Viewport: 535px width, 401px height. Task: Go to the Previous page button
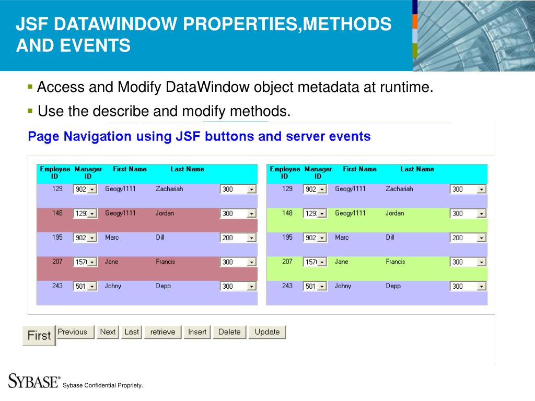click(75, 332)
